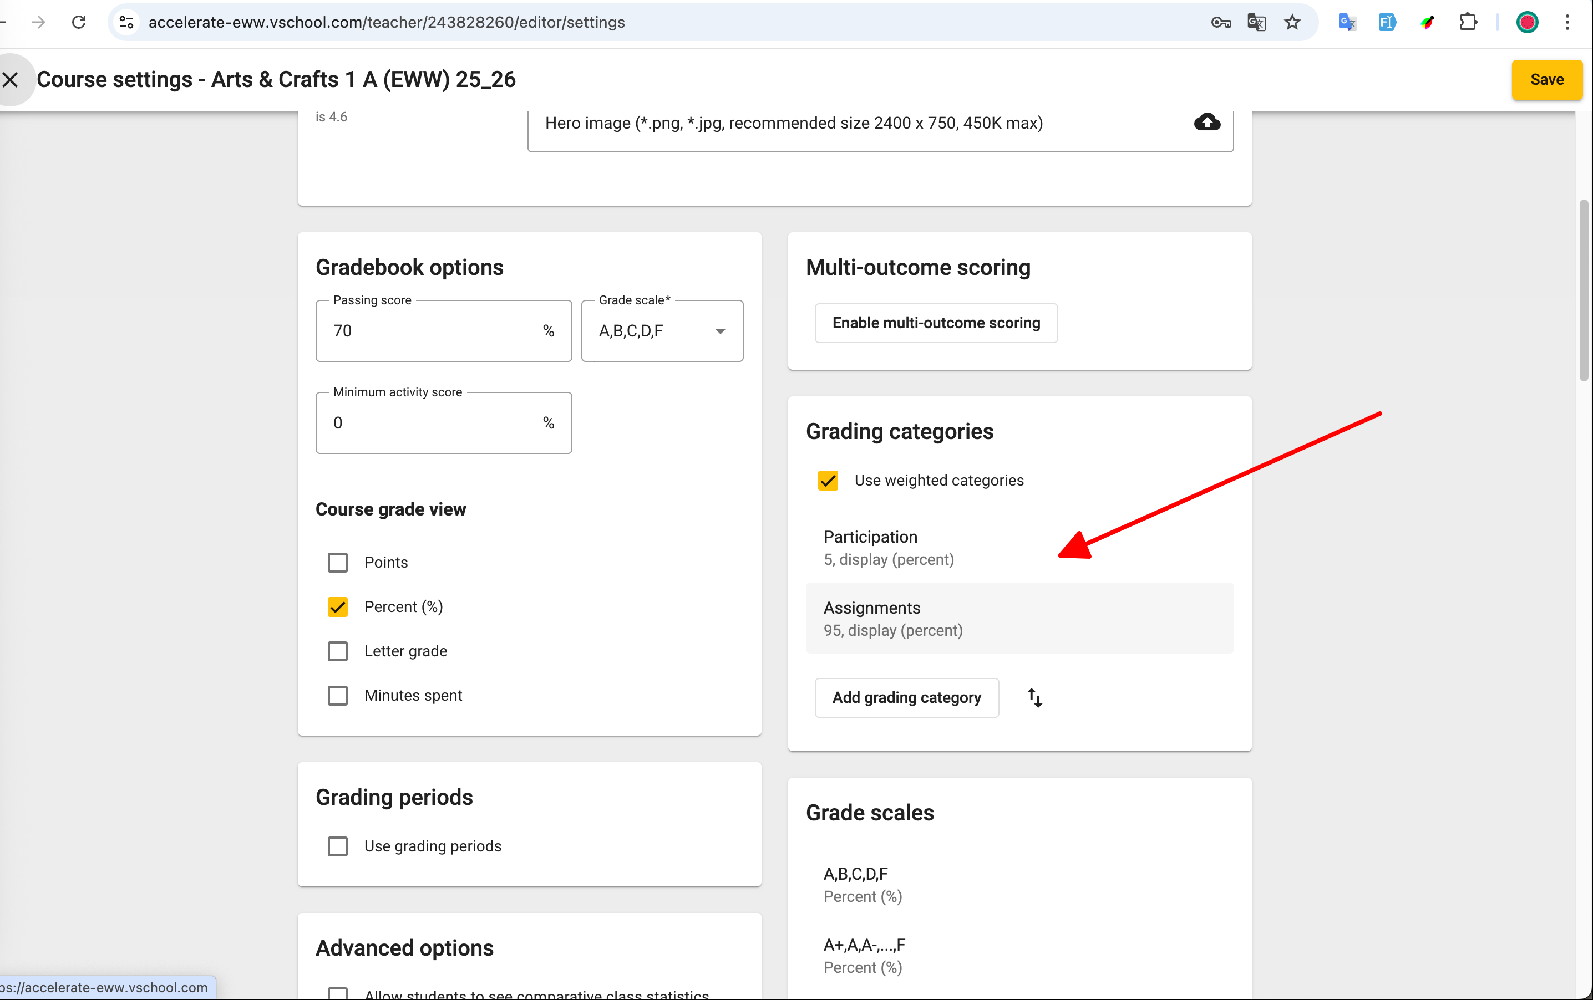Screen dimensions: 1593x1000
Task: Check the Letter grade option
Action: point(337,651)
